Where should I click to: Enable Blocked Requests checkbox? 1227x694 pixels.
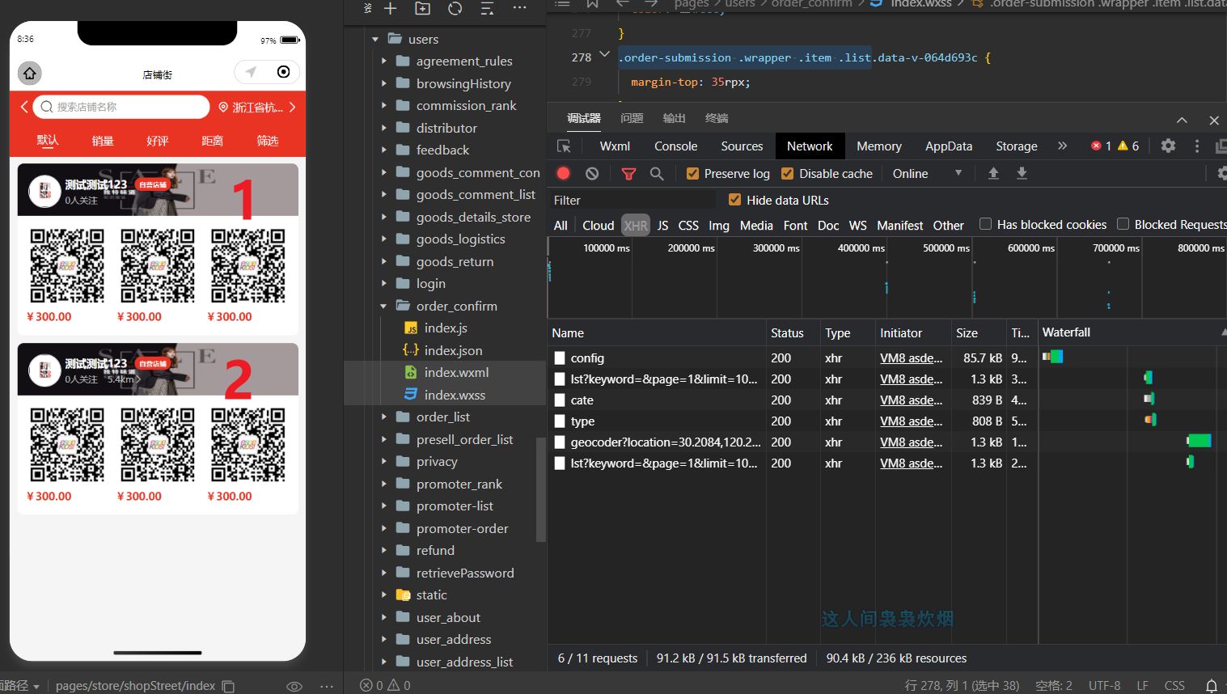[x=1123, y=224]
